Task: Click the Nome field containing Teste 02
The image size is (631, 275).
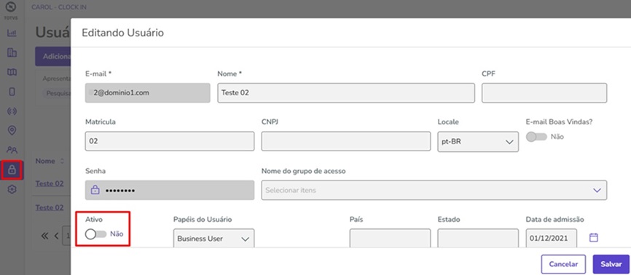Action: coord(346,93)
